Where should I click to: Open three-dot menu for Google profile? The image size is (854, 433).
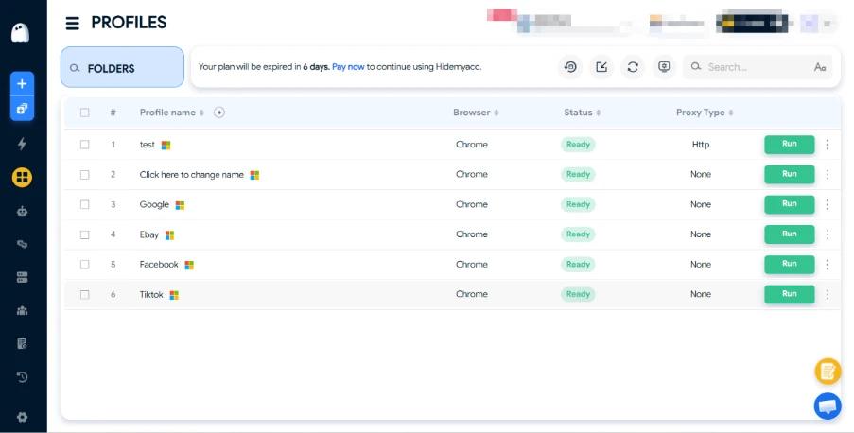(x=828, y=204)
